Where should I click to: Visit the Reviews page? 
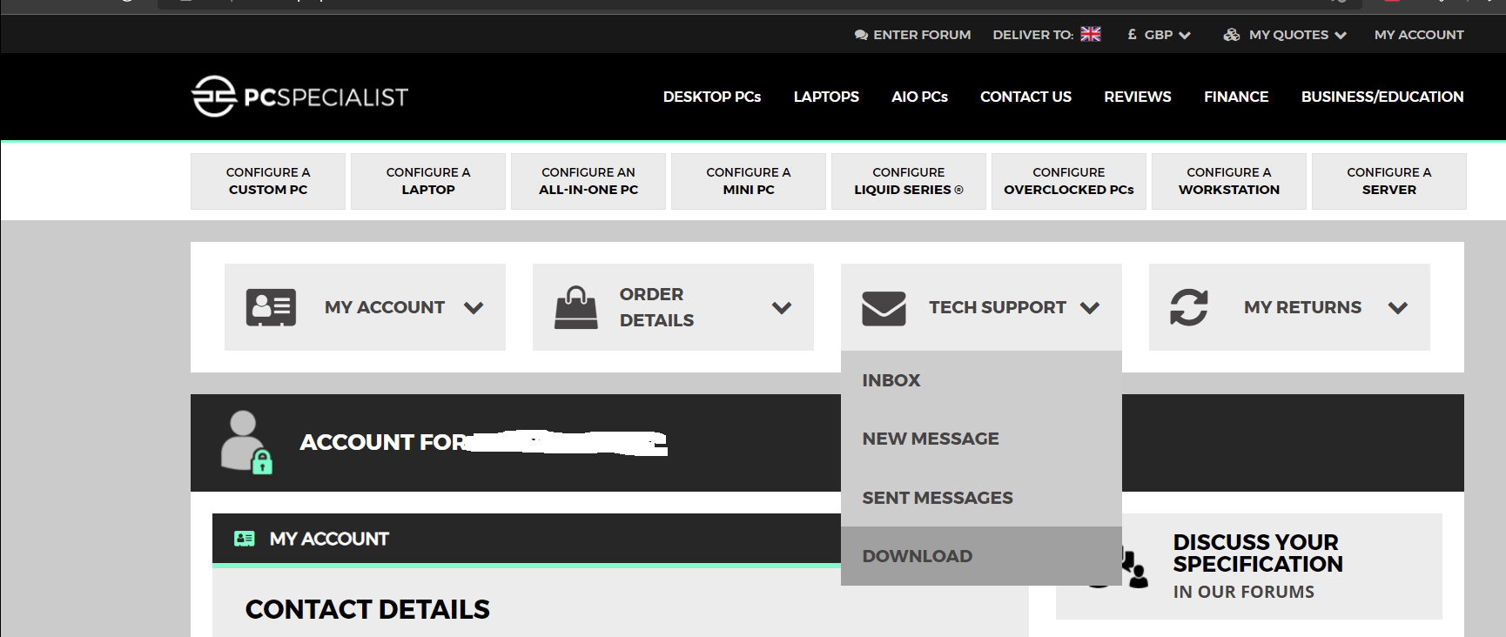tap(1138, 97)
